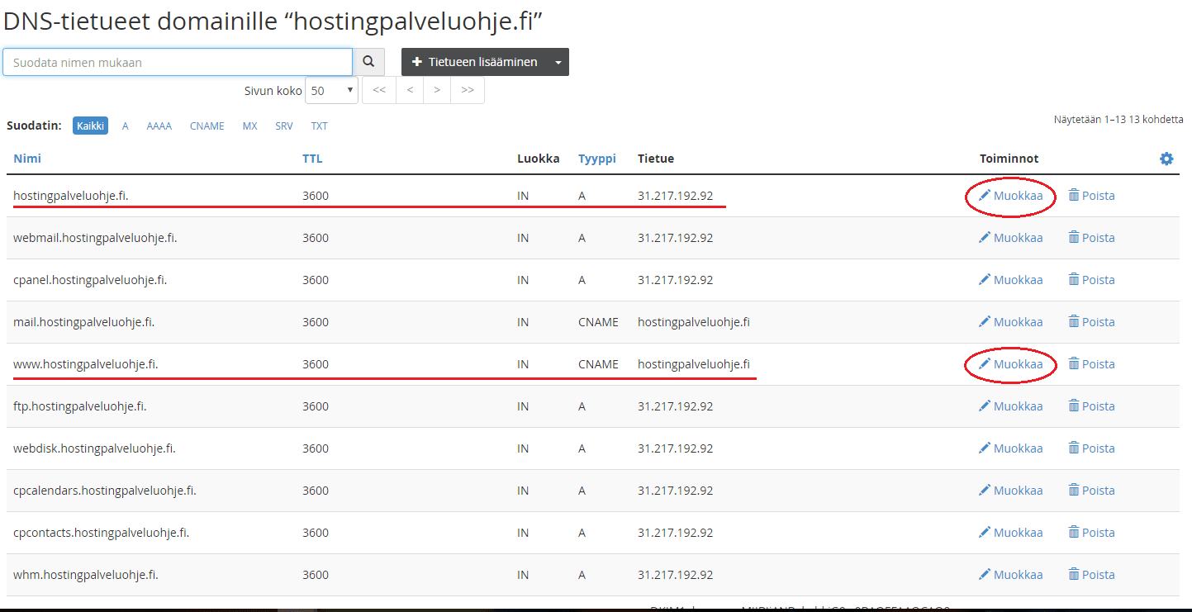Filter records by TXT type
Viewport: 1192px width, 612px height.
(319, 126)
